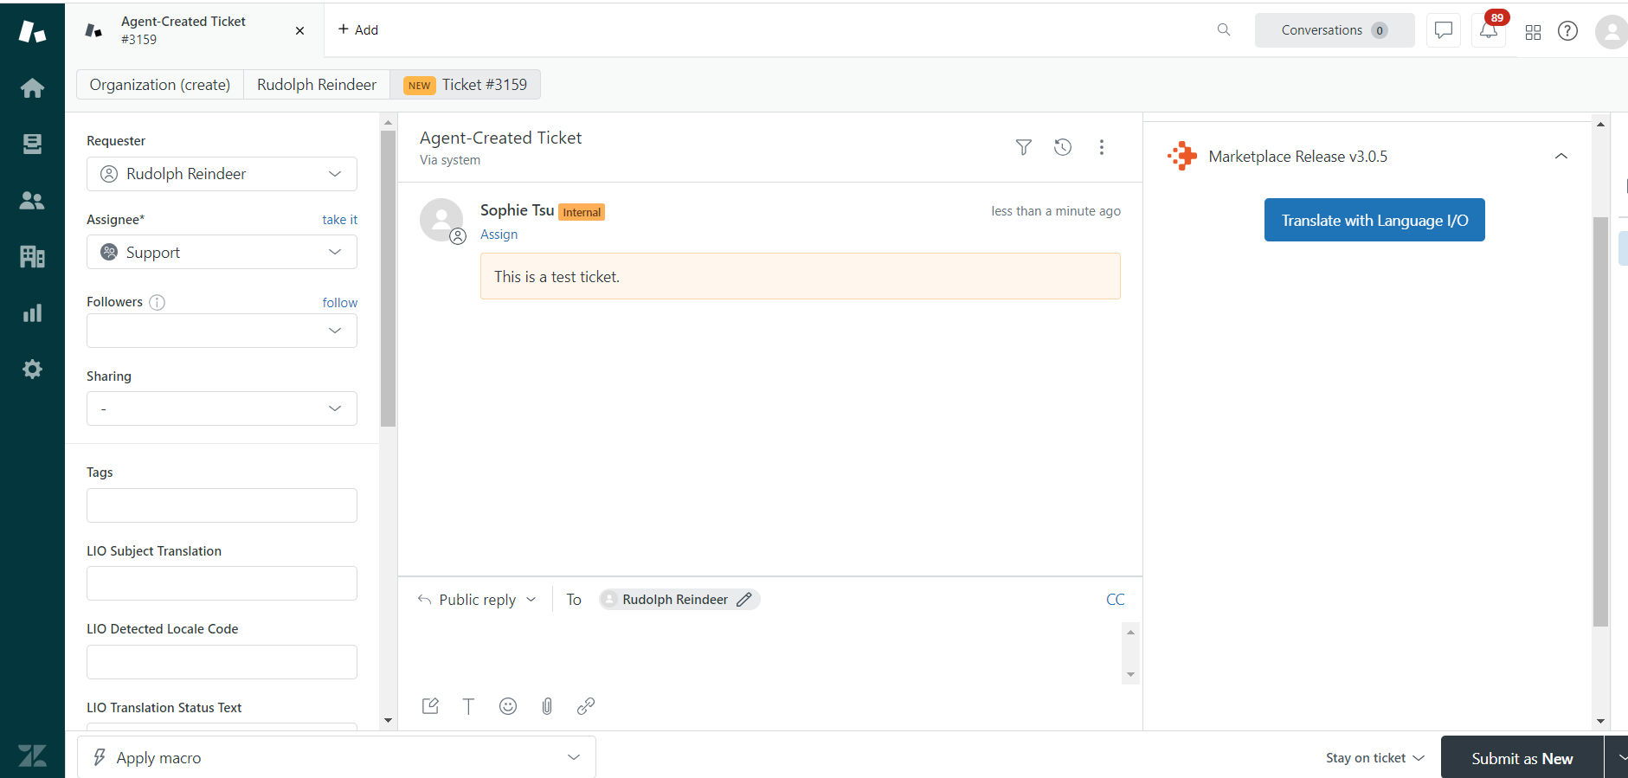The image size is (1628, 778).
Task: Open the Home icon in sidebar
Action: pyautogui.click(x=32, y=88)
